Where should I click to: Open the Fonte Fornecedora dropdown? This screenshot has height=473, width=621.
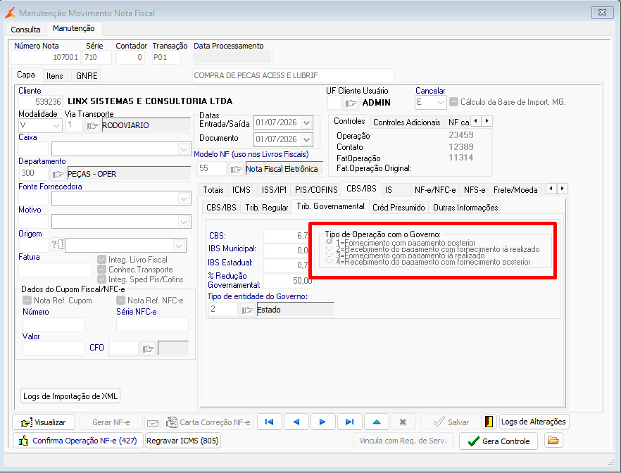click(183, 198)
